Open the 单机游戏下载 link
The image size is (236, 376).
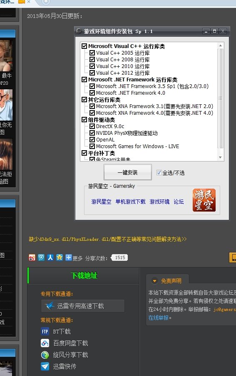coord(130,202)
